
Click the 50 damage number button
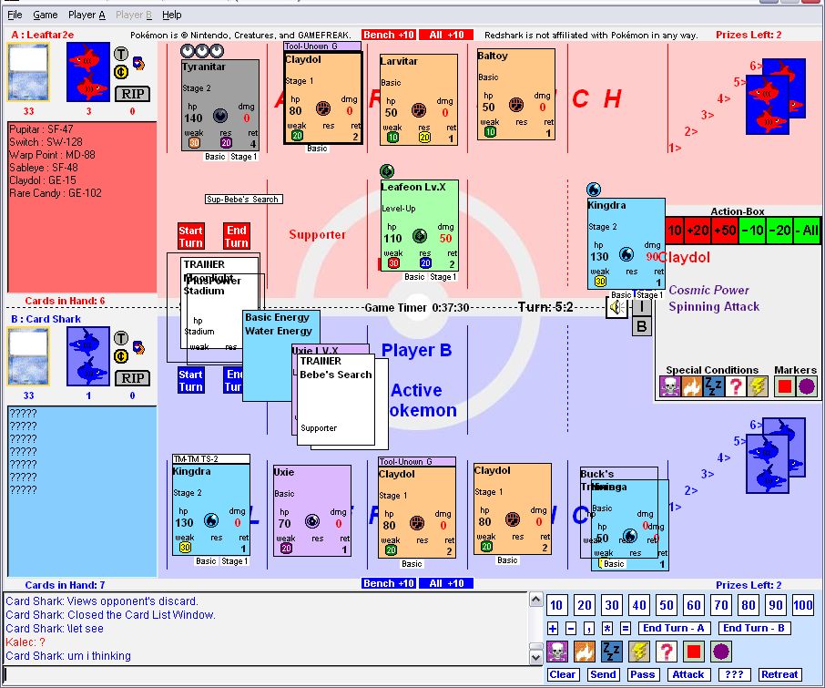pos(667,605)
